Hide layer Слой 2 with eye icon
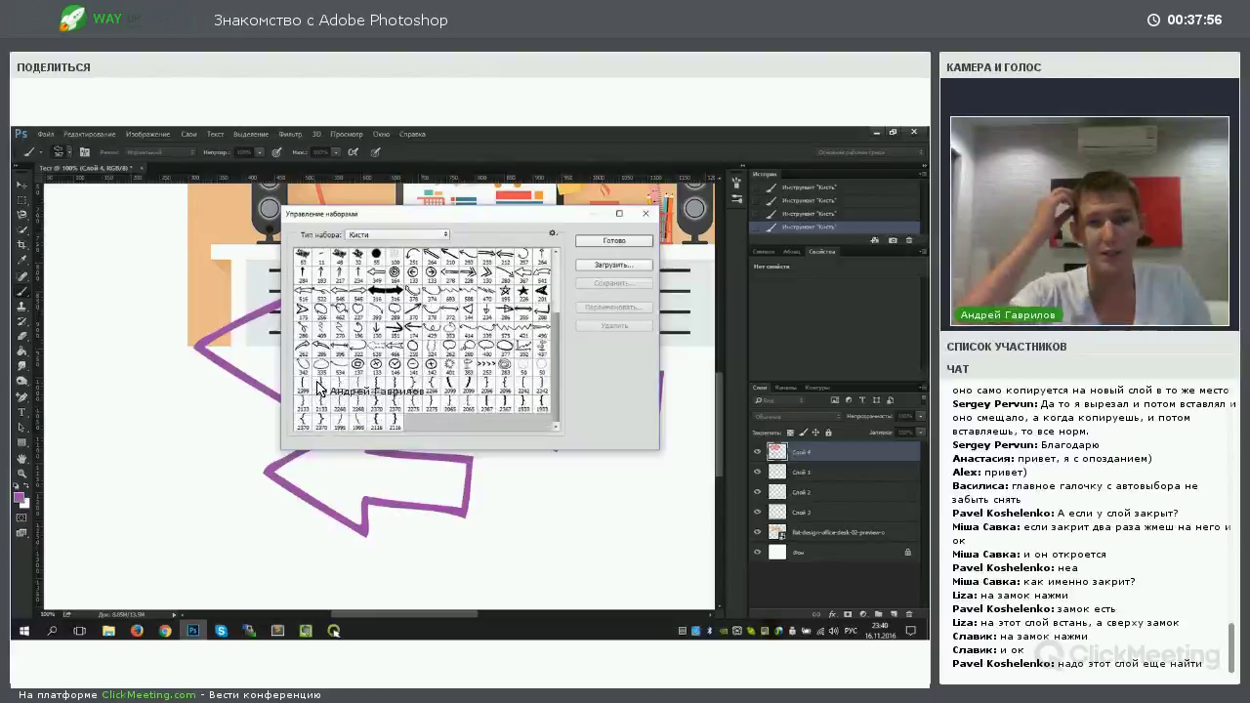Image resolution: width=1250 pixels, height=703 pixels. (757, 492)
